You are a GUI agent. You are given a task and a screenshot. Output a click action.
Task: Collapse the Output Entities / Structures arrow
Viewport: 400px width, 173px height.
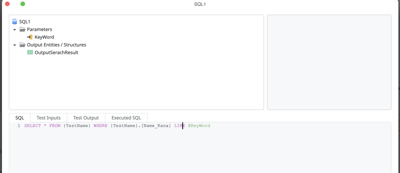pos(15,45)
